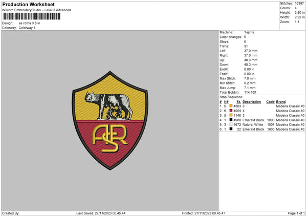Click stitch count 1672 in stop 5
This screenshot has width=307, height=217.
point(237,124)
